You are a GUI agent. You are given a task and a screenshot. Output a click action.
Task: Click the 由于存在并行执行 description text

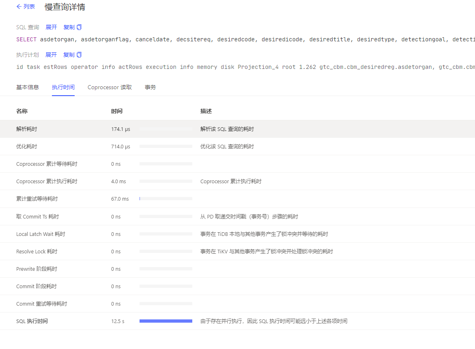coord(274,321)
